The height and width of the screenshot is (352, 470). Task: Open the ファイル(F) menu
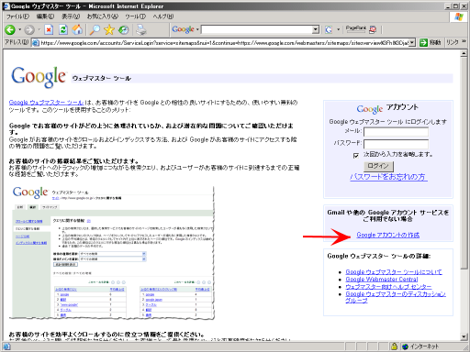coord(18,16)
